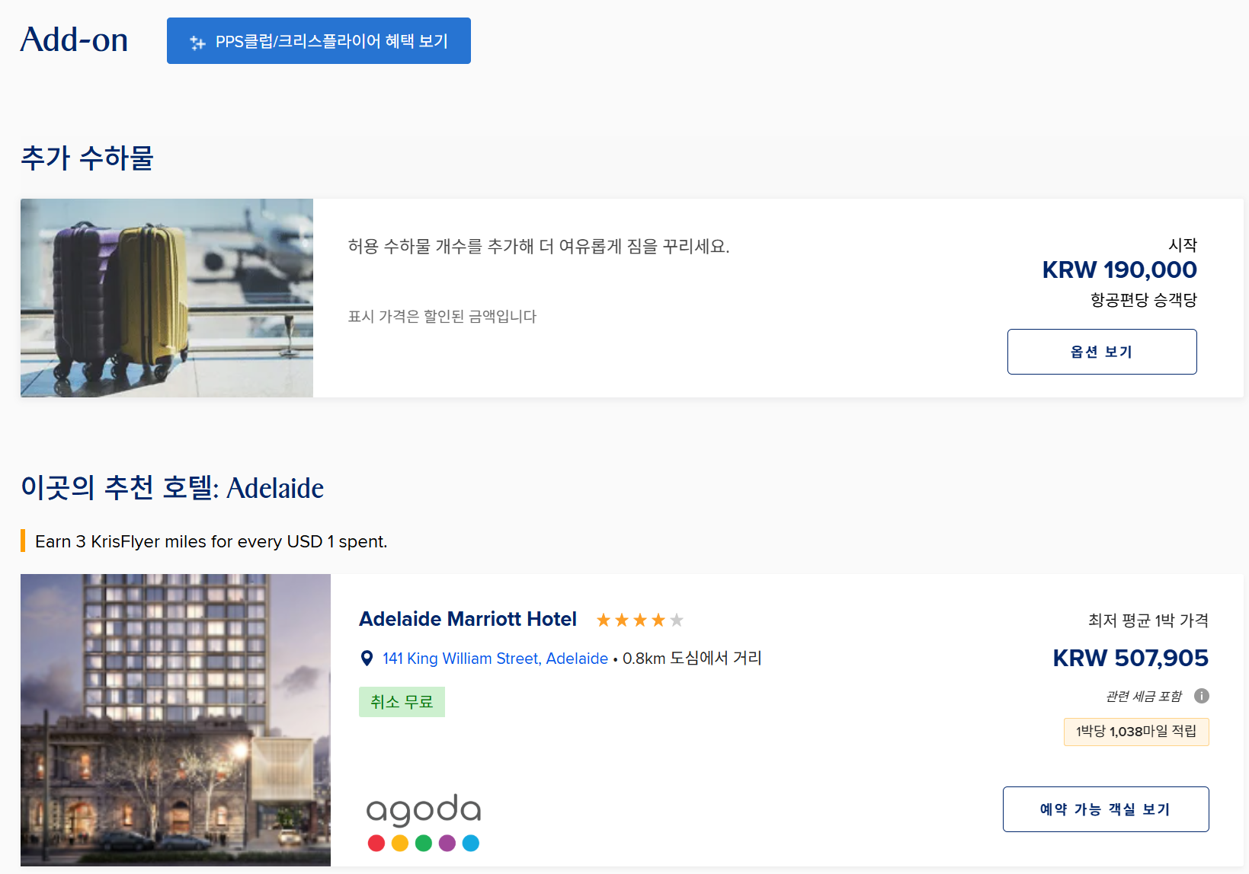This screenshot has height=874, width=1249.
Task: Click the info icon next to 관련 세금 포함
Action: pos(1202,696)
